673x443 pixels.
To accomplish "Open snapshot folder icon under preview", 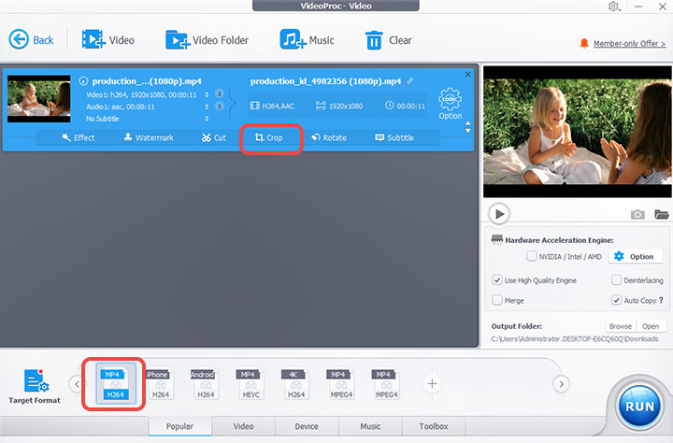I will coord(662,214).
